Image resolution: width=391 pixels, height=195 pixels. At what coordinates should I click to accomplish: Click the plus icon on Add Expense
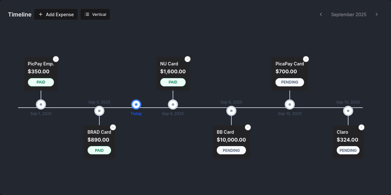[x=40, y=14]
